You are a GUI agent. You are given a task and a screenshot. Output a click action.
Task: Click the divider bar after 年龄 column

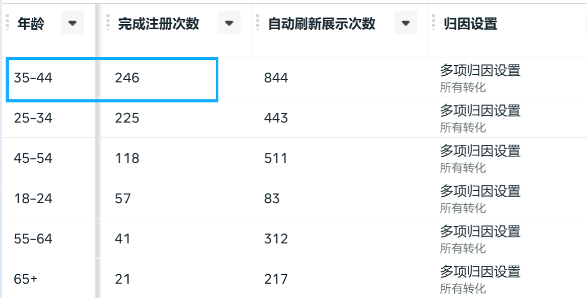pyautogui.click(x=97, y=150)
